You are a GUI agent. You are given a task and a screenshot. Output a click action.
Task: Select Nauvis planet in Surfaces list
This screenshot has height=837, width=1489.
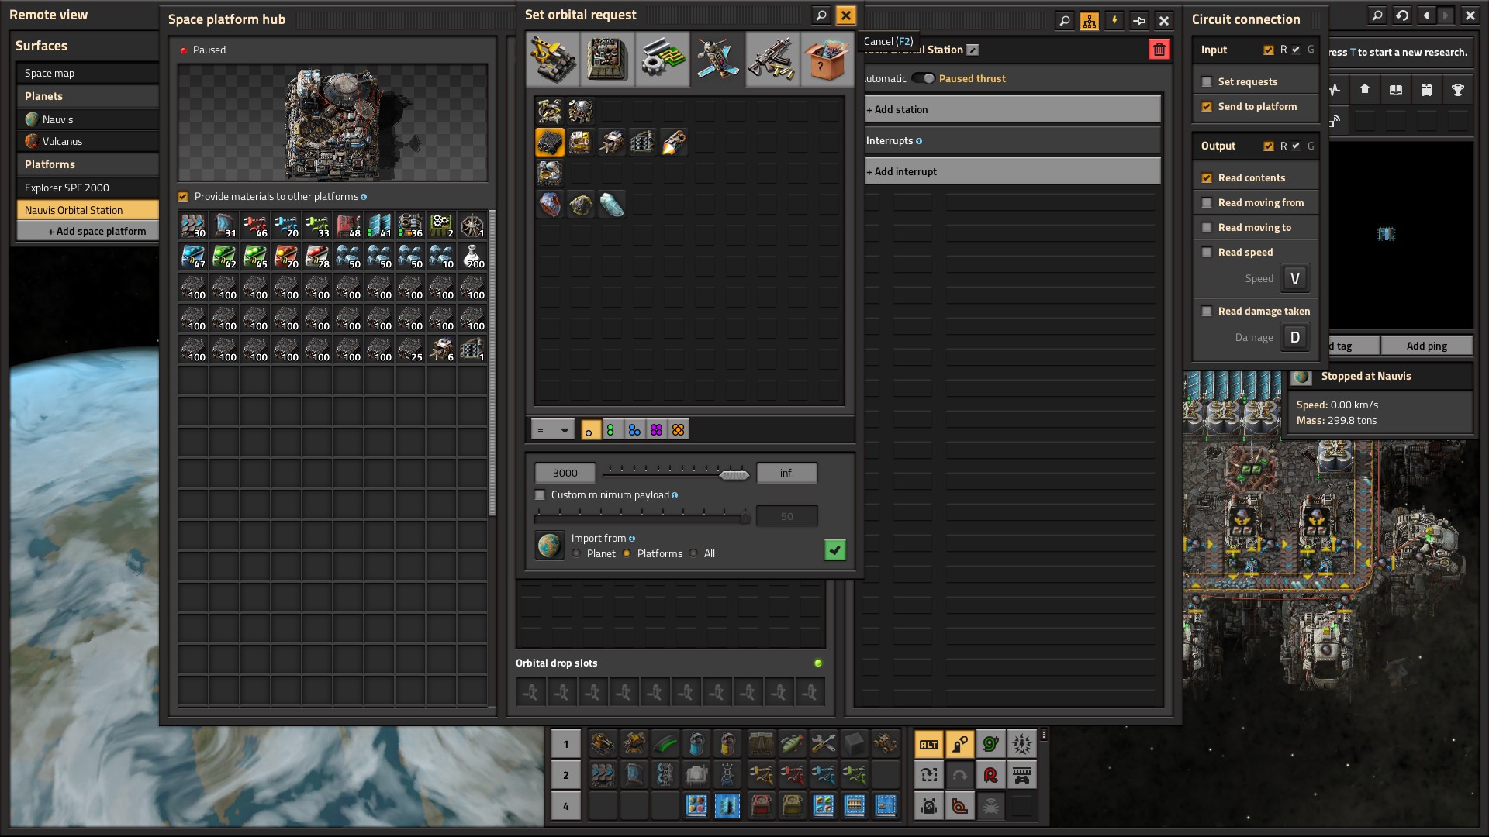click(88, 119)
